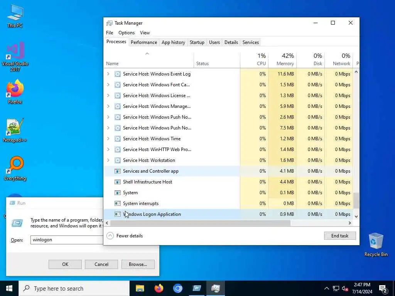Sort by Network column header
Screen dimensions: 395x296
[x=339, y=60]
